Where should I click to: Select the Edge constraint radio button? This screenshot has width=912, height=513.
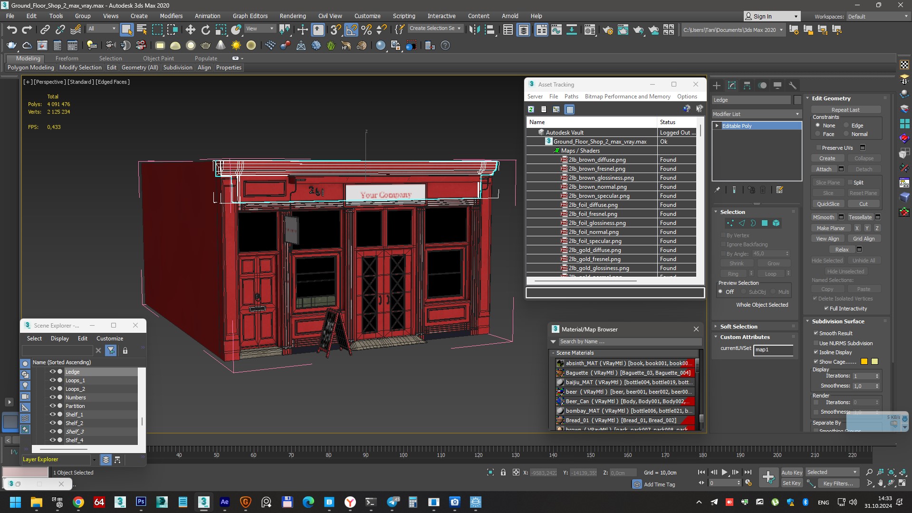point(846,126)
